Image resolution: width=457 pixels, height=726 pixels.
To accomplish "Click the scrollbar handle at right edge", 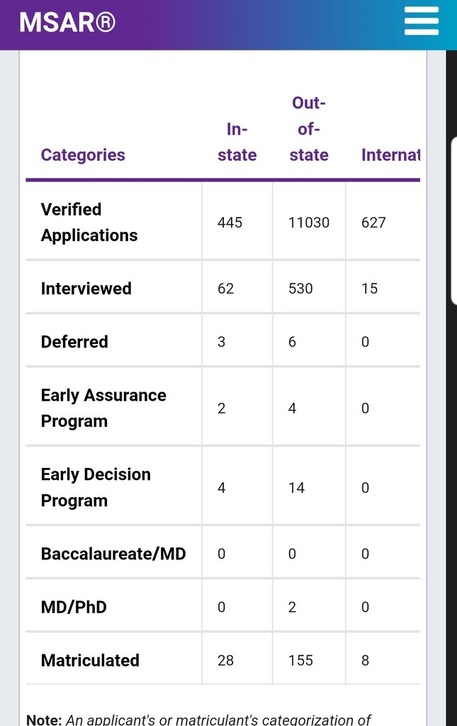I will [453, 221].
